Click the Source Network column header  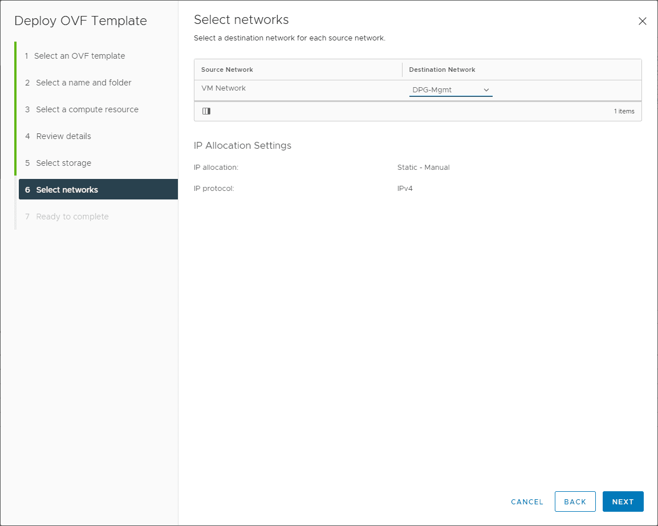(227, 70)
